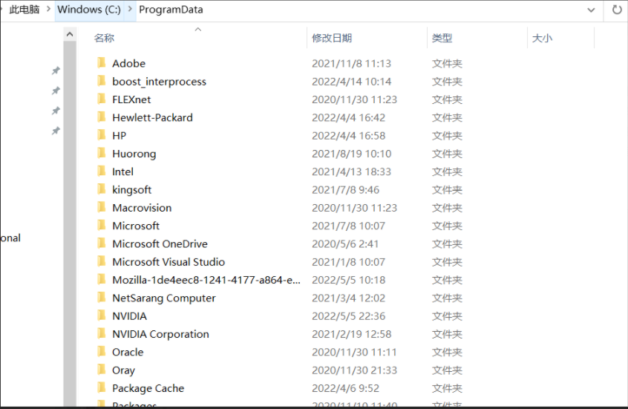Viewport: 628px width, 409px height.
Task: Click the navigation pane scroll up arrow
Action: click(70, 34)
